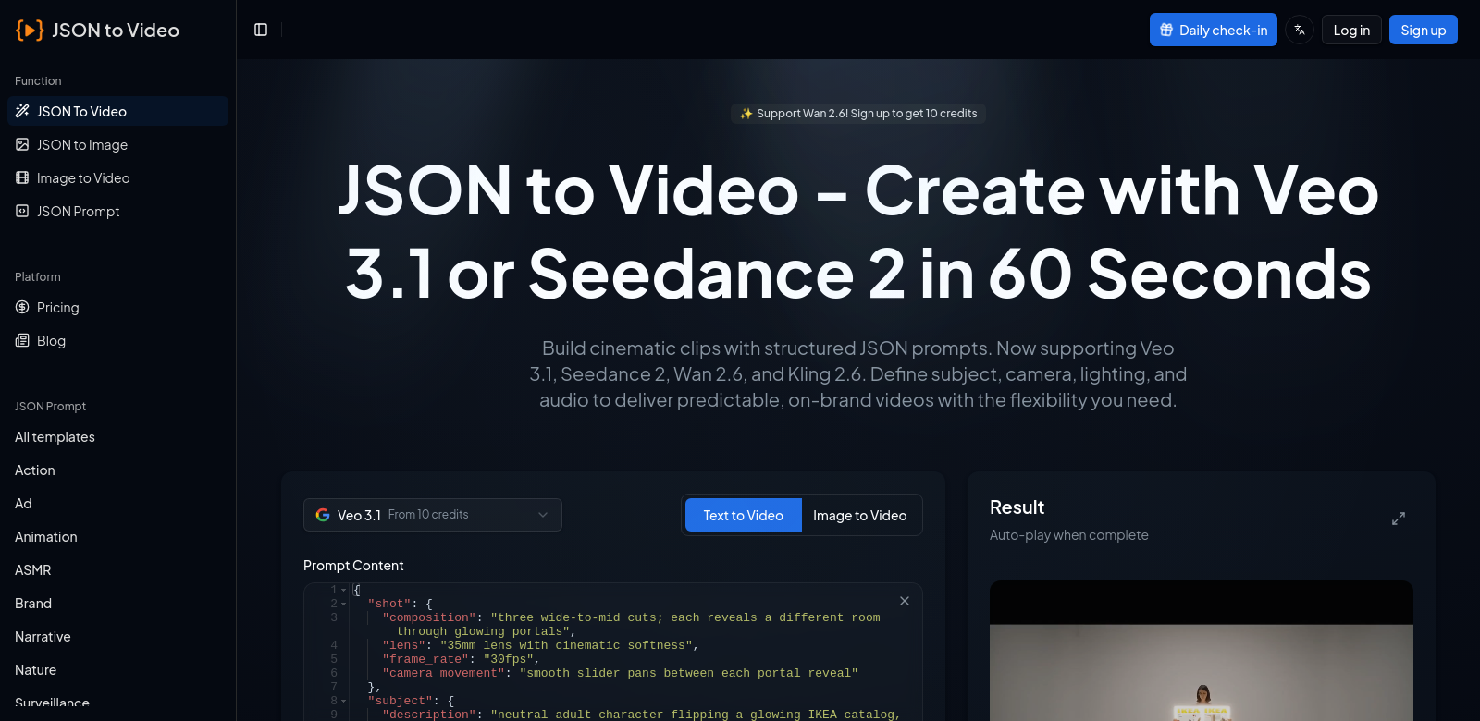Click the Log in button
The image size is (1480, 721).
point(1351,30)
